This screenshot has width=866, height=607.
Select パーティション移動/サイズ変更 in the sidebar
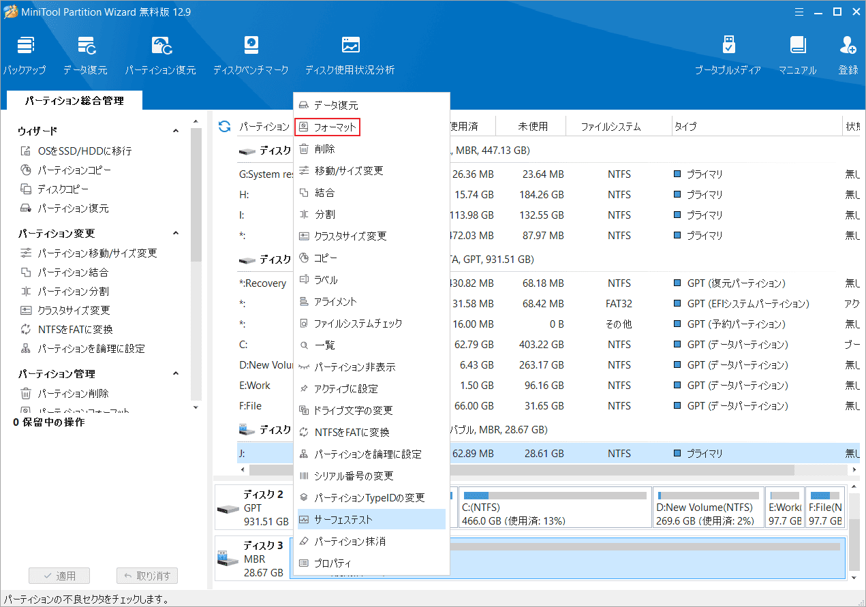click(89, 253)
